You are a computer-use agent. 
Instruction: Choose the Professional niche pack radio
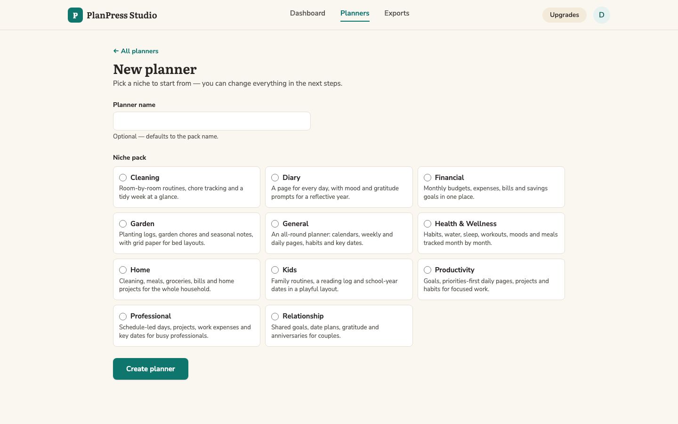coord(123,316)
